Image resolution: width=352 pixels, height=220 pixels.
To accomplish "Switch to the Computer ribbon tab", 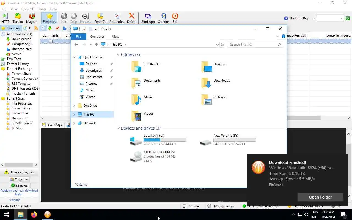I will tap(97, 36).
